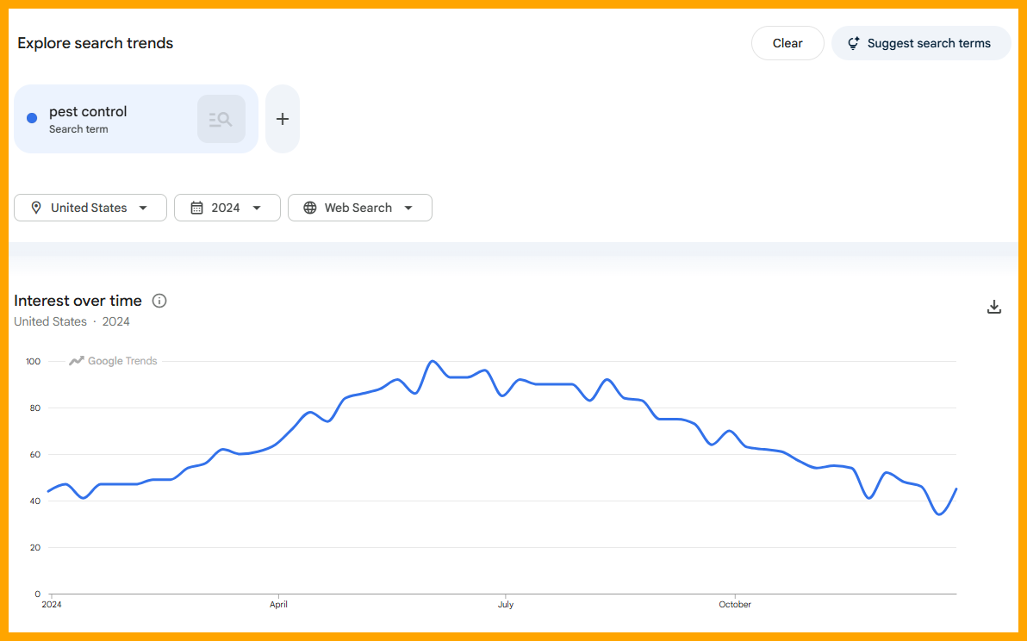Screen dimensions: 1027x641
Task: Open the Web Search category dropdown
Action: (359, 207)
